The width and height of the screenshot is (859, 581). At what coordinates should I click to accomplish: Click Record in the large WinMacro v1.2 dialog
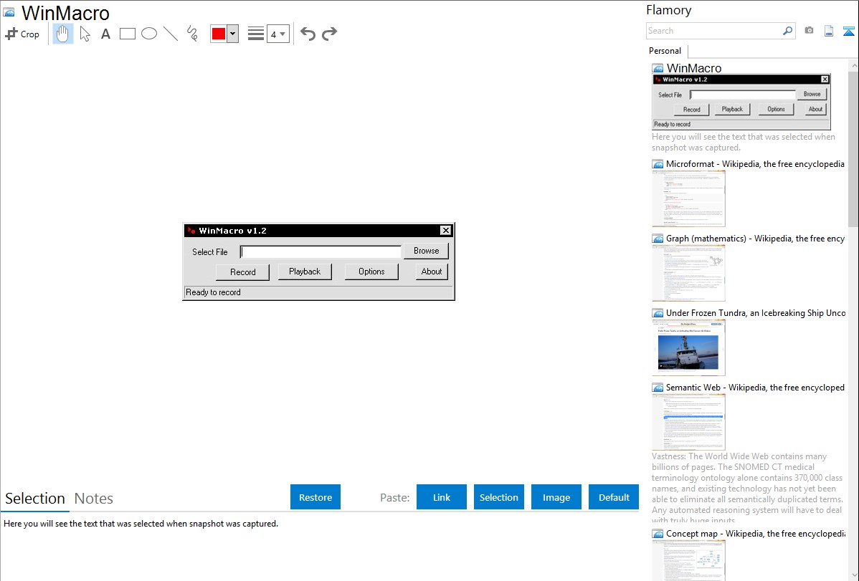tap(242, 272)
